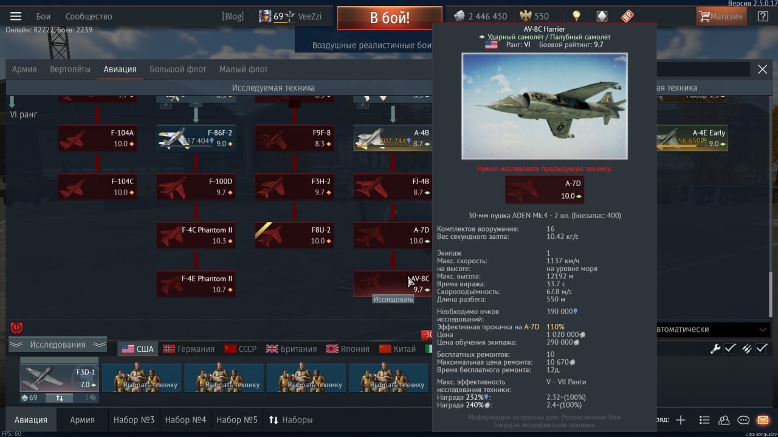
Task: Toggle crew swap arrows under F3D-1
Action: click(60, 398)
